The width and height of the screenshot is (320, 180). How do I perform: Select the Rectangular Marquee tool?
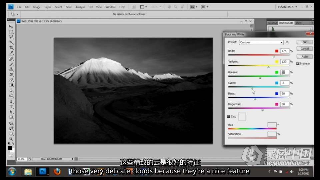tap(11, 32)
